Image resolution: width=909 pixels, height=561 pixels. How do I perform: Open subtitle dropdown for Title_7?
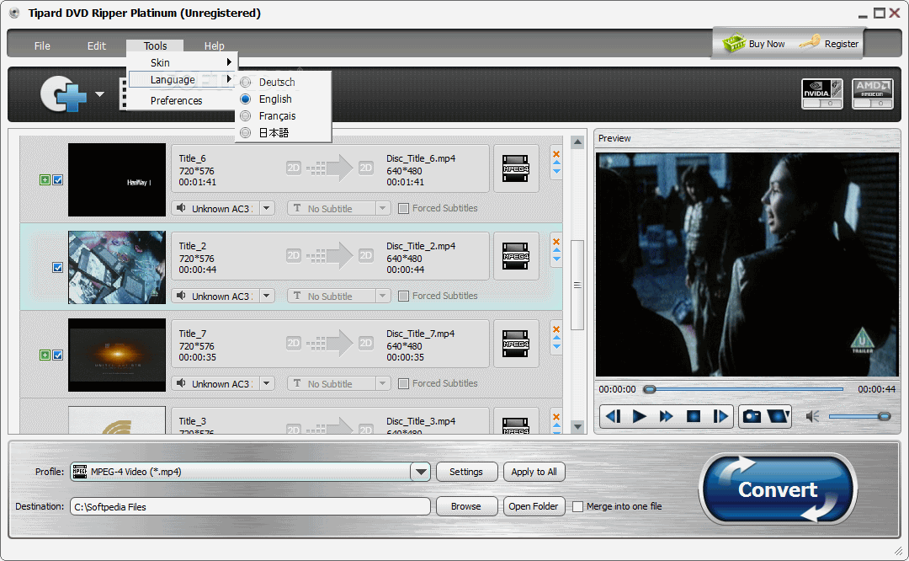[383, 383]
